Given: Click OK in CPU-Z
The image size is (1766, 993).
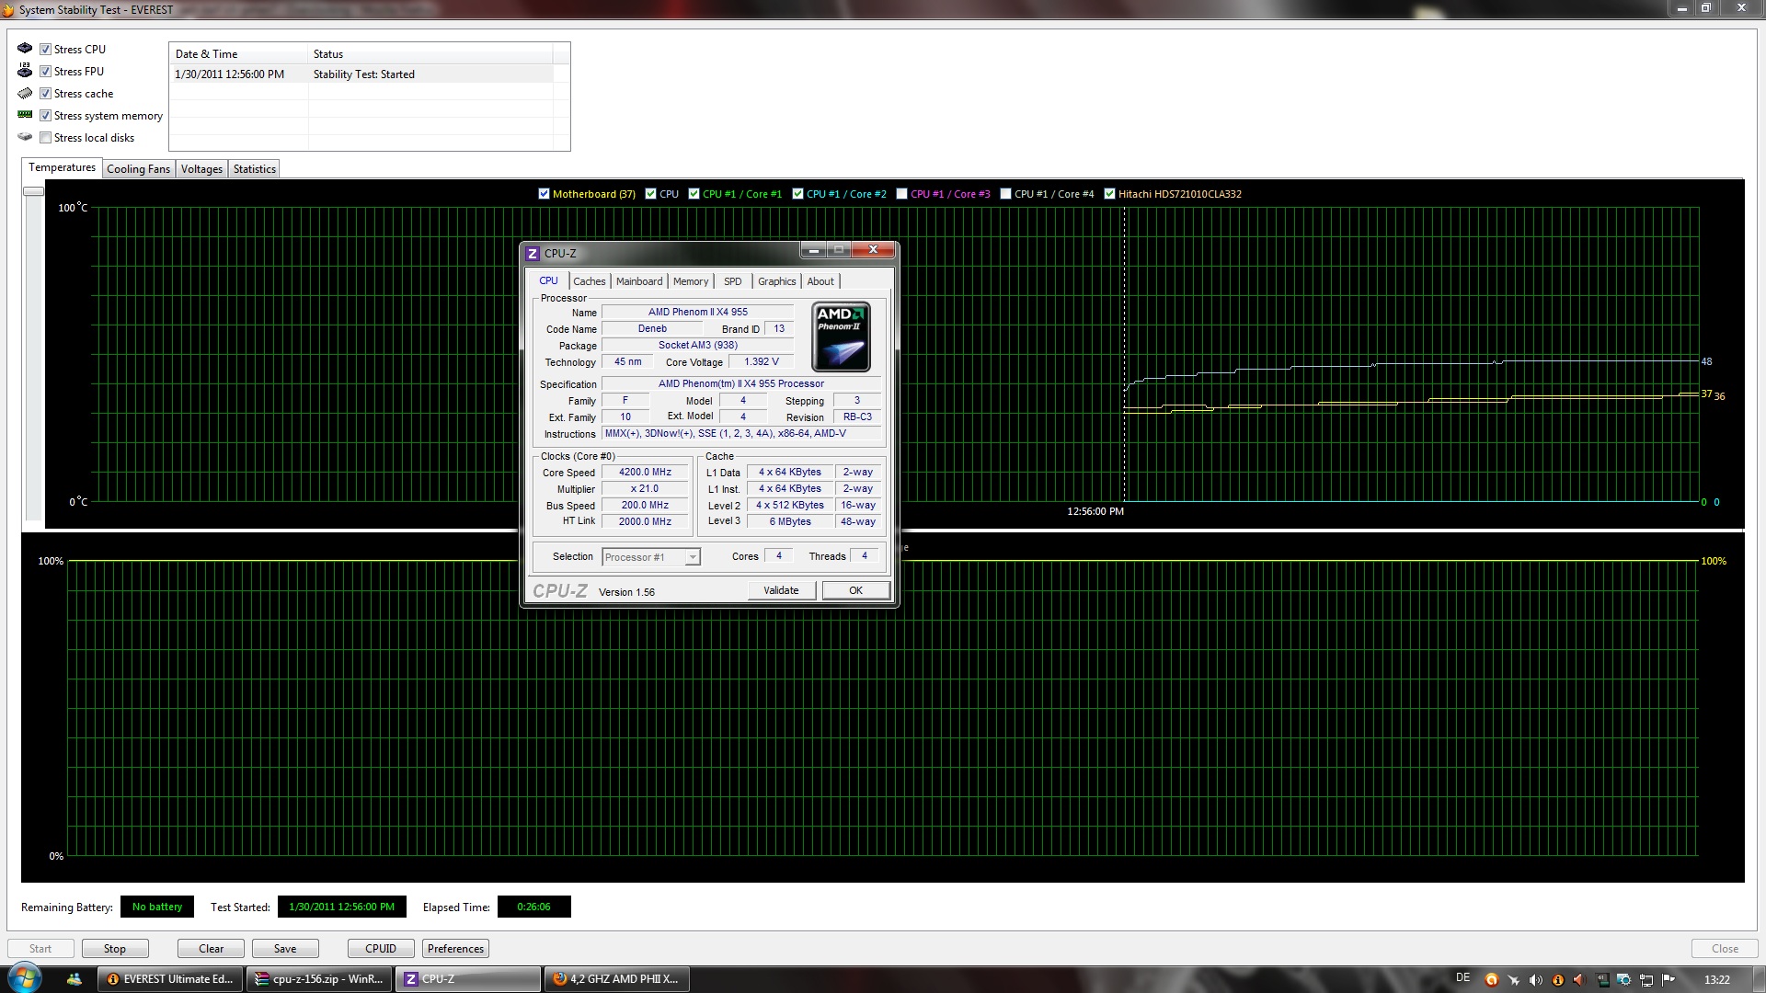Looking at the screenshot, I should [x=855, y=590].
